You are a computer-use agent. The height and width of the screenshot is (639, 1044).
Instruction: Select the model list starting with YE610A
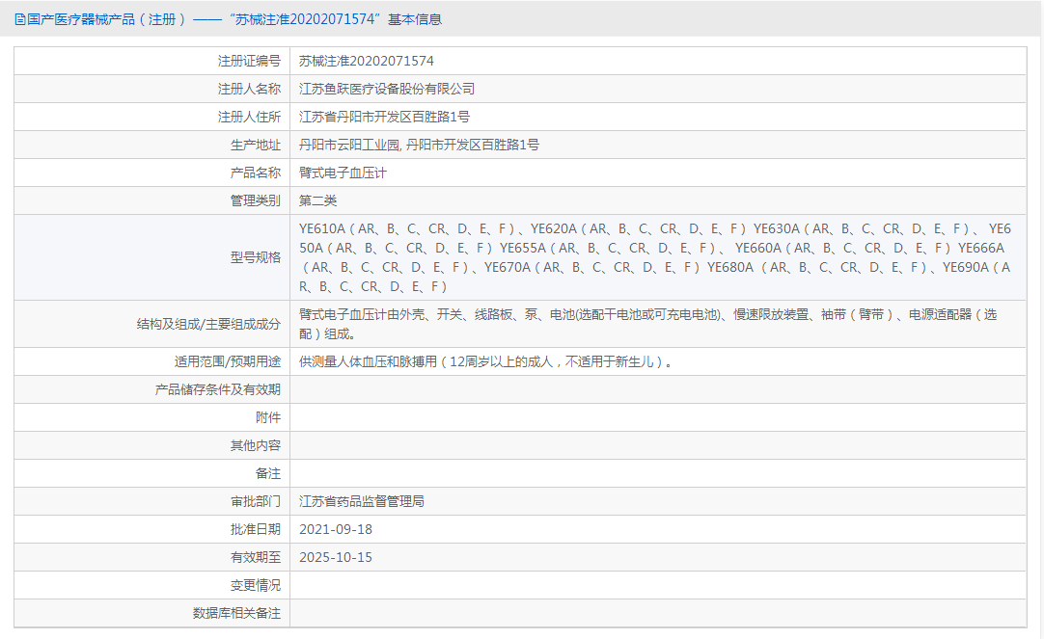[655, 257]
